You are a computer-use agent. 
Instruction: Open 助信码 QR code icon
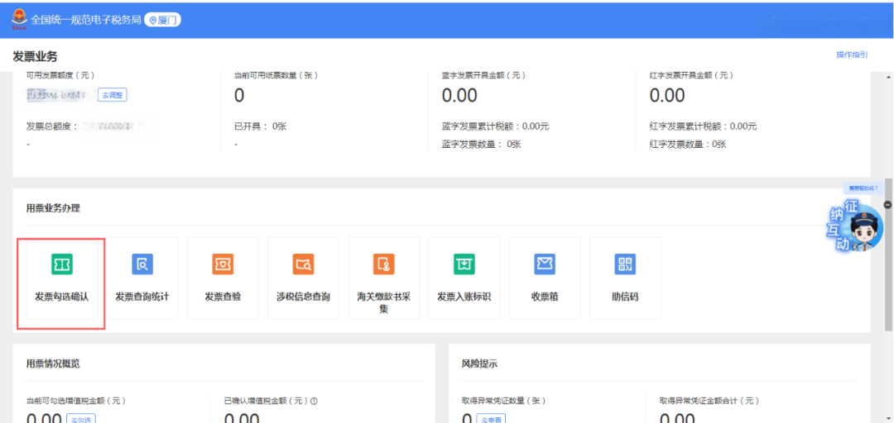[x=625, y=264]
